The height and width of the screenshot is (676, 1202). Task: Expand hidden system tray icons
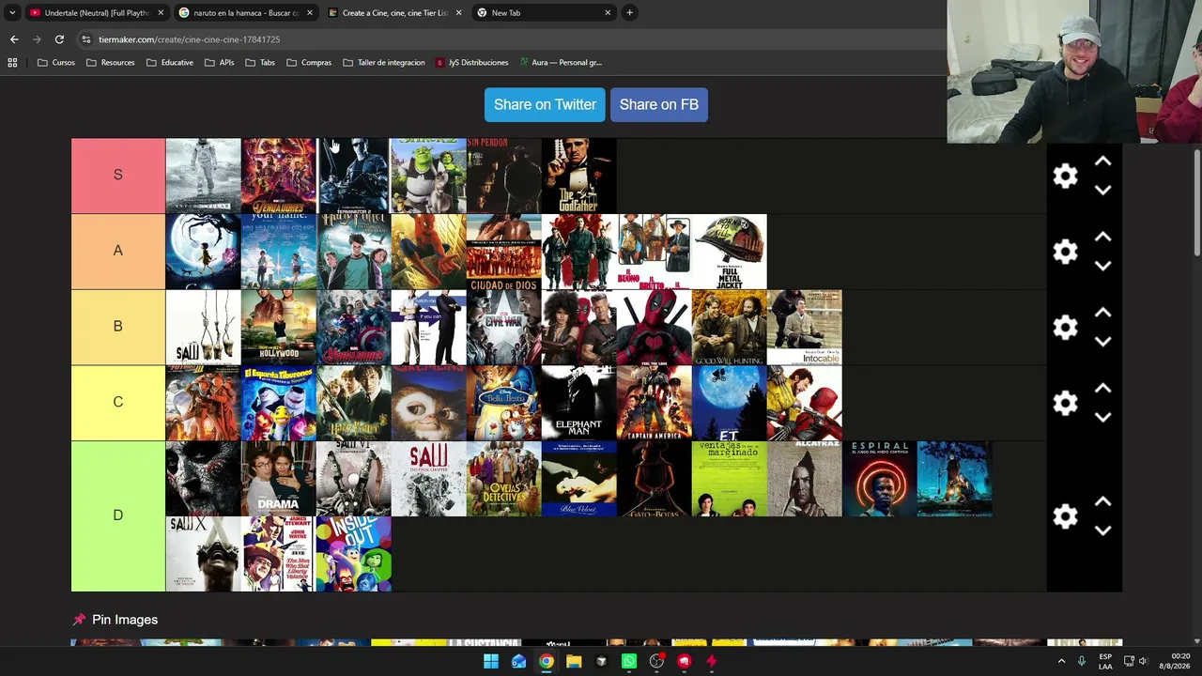pos(1062,661)
